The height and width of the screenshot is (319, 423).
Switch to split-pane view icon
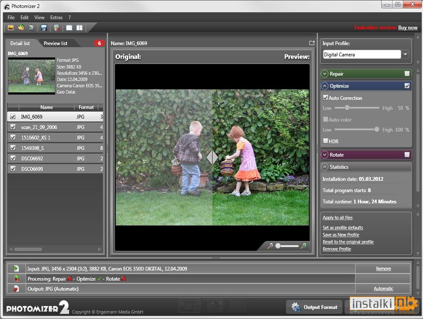click(79, 27)
